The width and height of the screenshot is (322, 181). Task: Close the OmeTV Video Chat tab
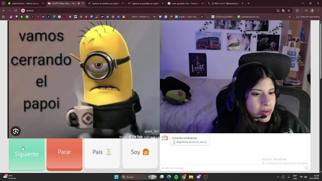83,4
